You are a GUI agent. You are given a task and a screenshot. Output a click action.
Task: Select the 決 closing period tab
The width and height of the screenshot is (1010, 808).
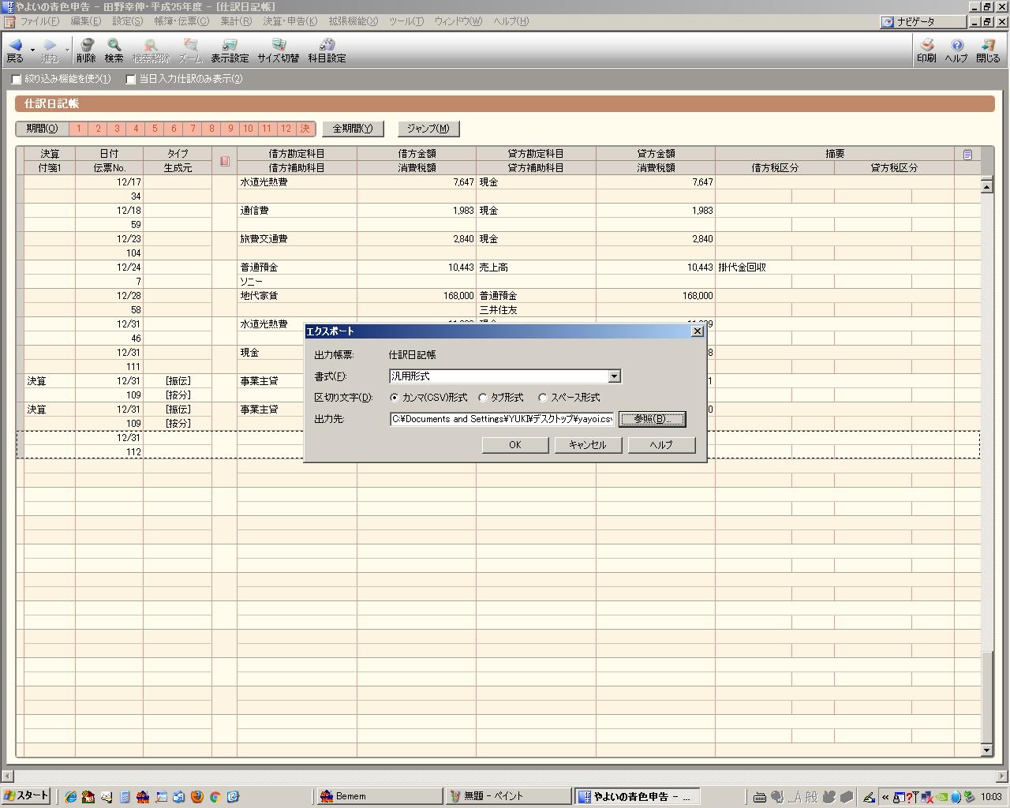coord(305,129)
